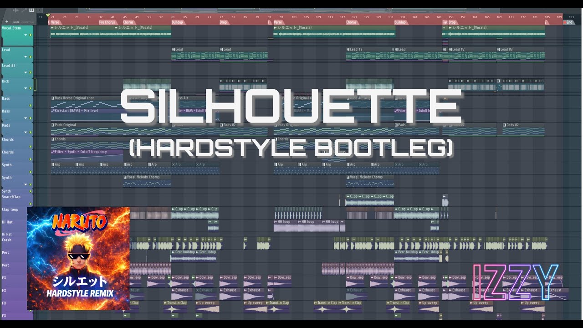Mute the Pads track
This screenshot has width=583, height=328.
pyautogui.click(x=31, y=133)
